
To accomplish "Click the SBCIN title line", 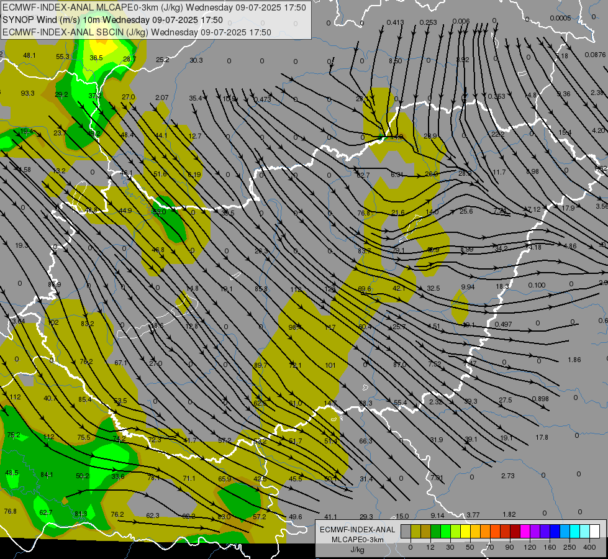I will [x=137, y=32].
